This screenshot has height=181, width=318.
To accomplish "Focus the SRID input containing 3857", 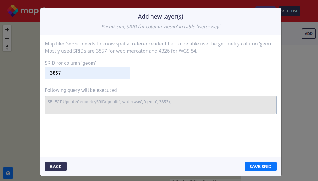I will click(x=88, y=73).
